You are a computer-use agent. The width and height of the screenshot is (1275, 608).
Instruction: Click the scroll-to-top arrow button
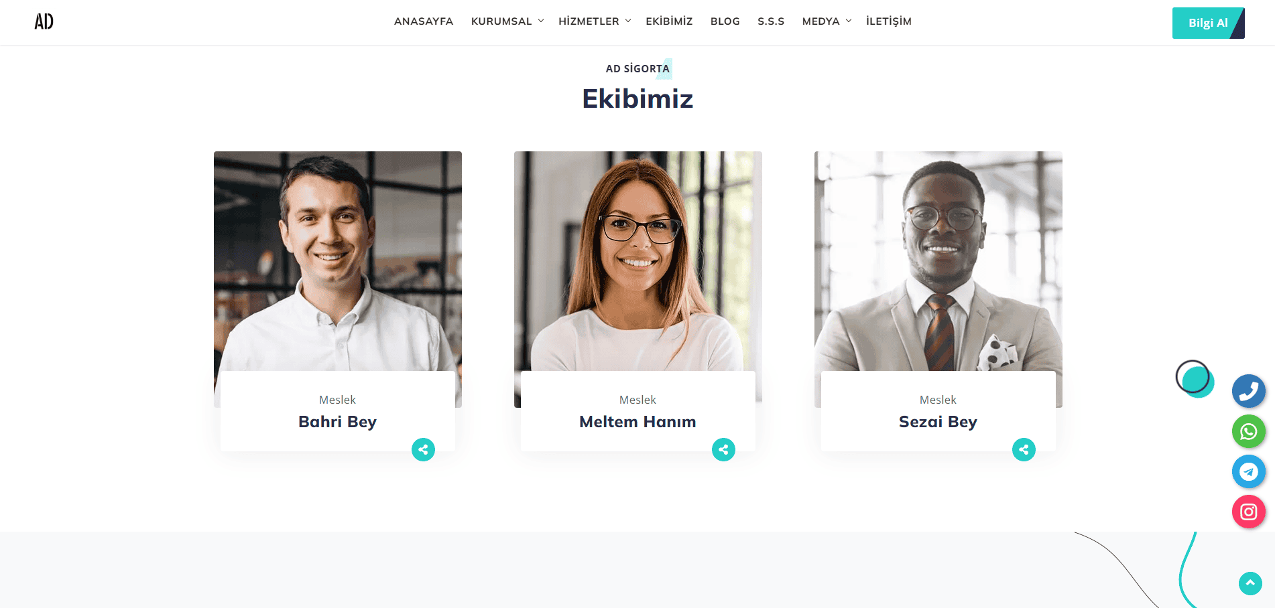click(x=1250, y=583)
